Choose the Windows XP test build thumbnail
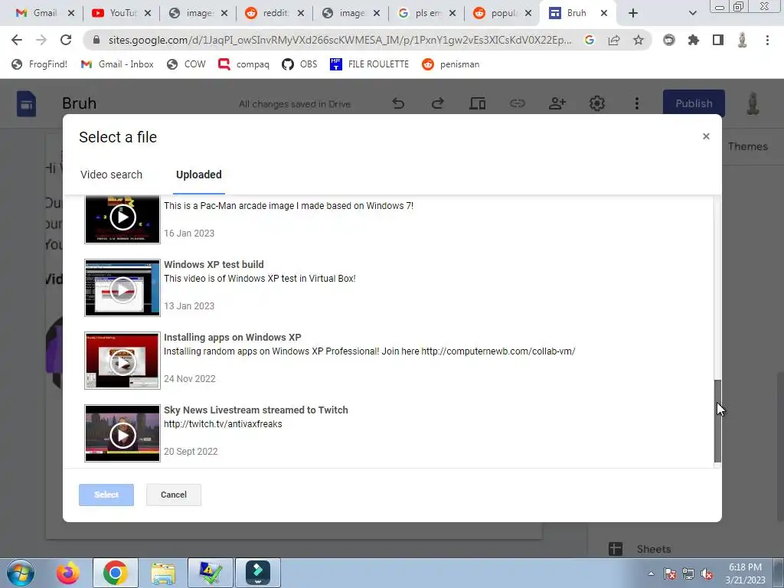784x588 pixels. click(x=122, y=288)
